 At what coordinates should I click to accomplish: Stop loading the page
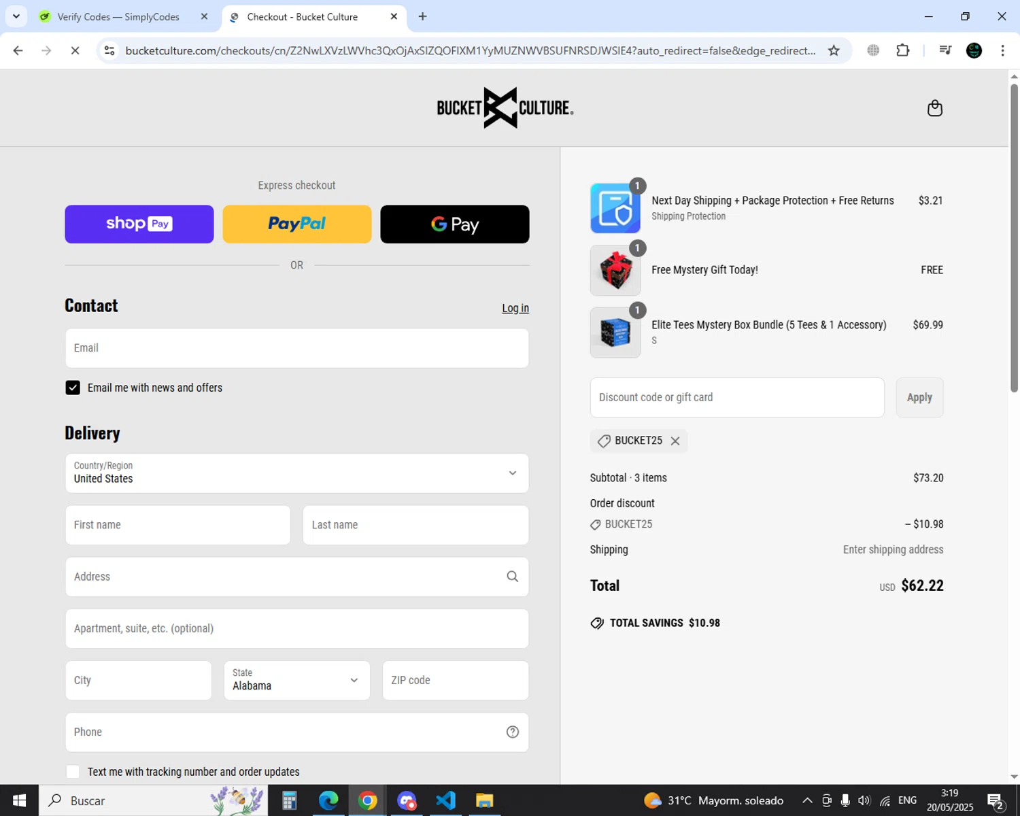[x=75, y=50]
